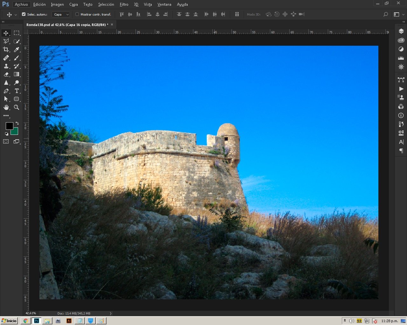The height and width of the screenshot is (325, 407).
Task: Open the Paths panel icon
Action: (401, 80)
